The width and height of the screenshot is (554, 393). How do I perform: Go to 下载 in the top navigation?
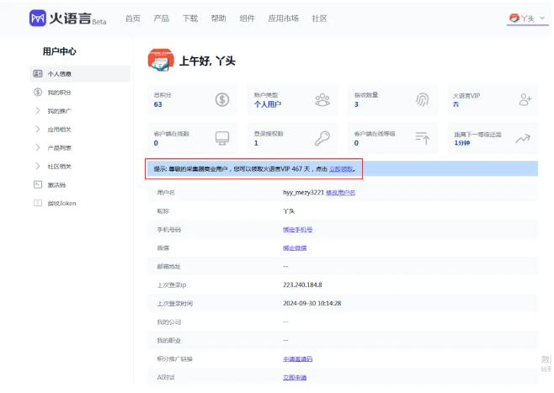click(190, 18)
